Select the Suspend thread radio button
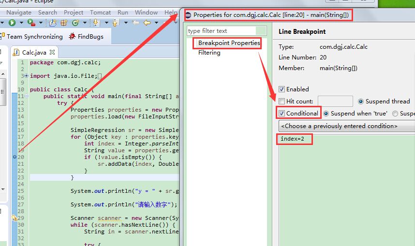This screenshot has width=415, height=246. 361,101
